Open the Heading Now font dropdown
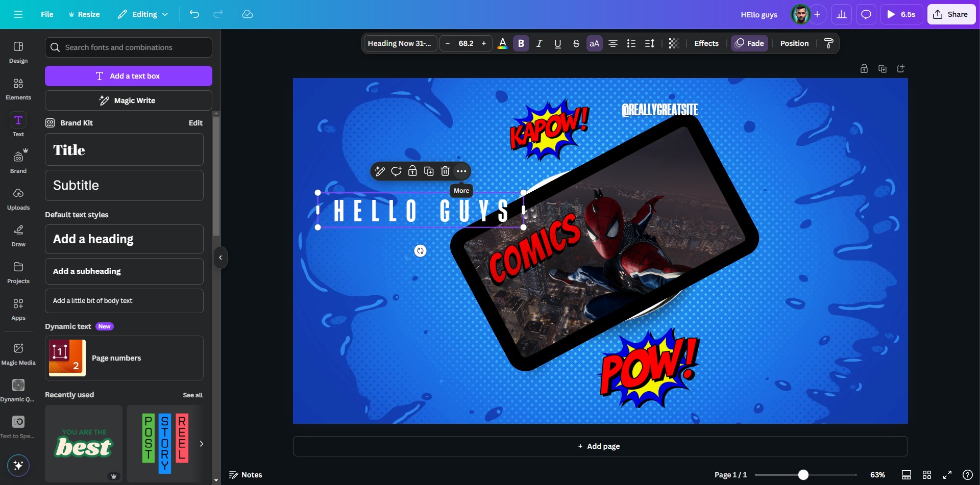This screenshot has width=980, height=485. 400,43
